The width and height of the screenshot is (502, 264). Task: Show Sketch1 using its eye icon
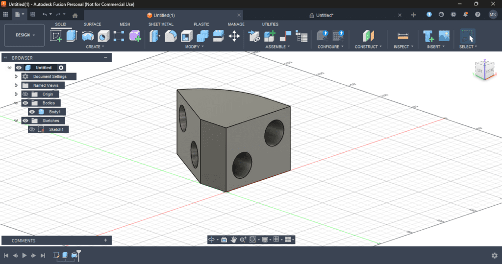click(x=32, y=129)
